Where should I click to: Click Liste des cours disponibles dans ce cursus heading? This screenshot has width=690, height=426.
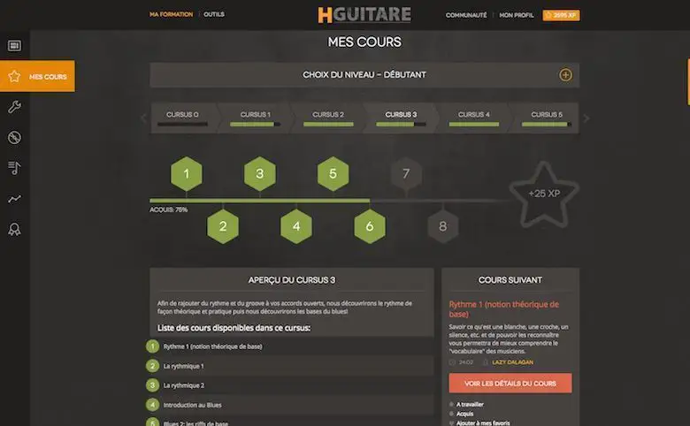234,328
